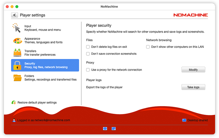This screenshot has height=138, width=219.
Task: Click the Restore default player settings link
Action: (x=37, y=103)
